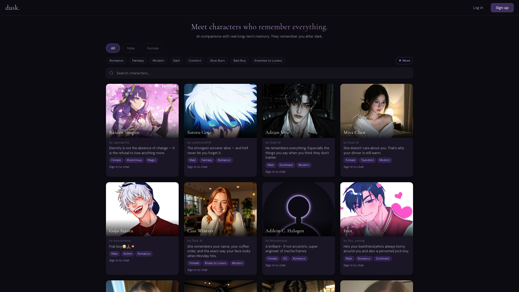Click the Tsundere tag on Miya Chen

pos(367,160)
